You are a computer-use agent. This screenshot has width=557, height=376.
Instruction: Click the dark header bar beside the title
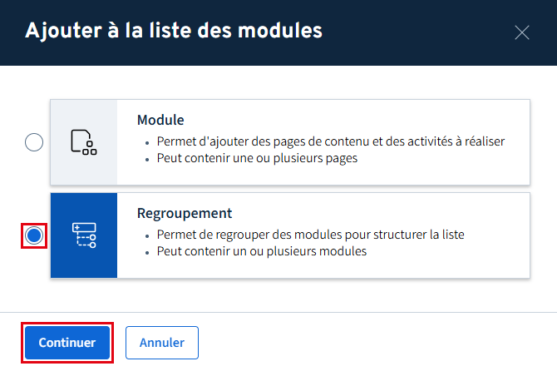pyautogui.click(x=416, y=32)
